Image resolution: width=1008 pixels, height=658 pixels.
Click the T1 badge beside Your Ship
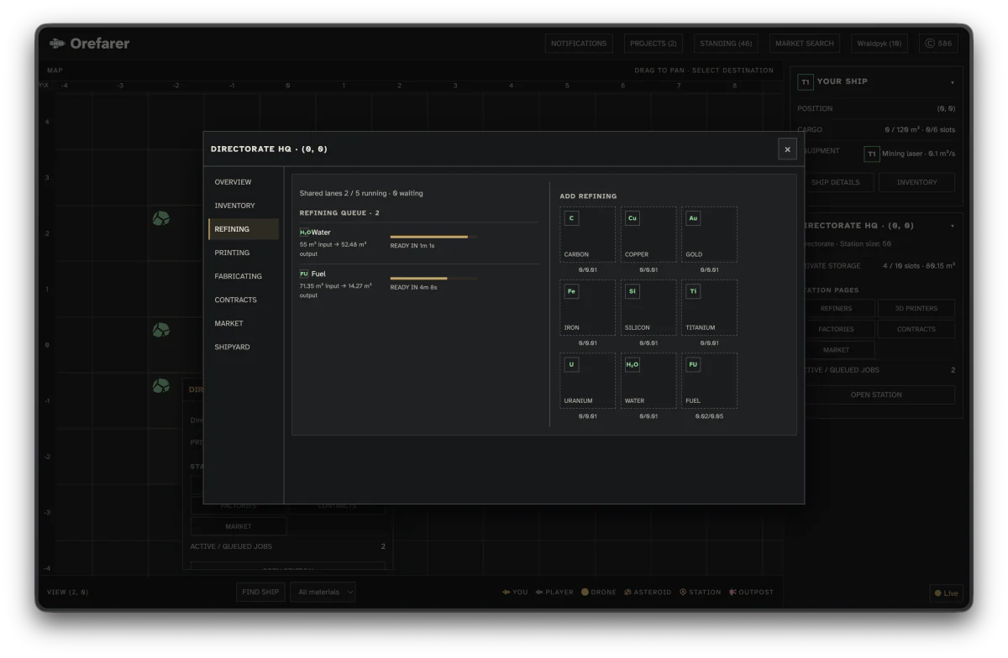coord(805,82)
